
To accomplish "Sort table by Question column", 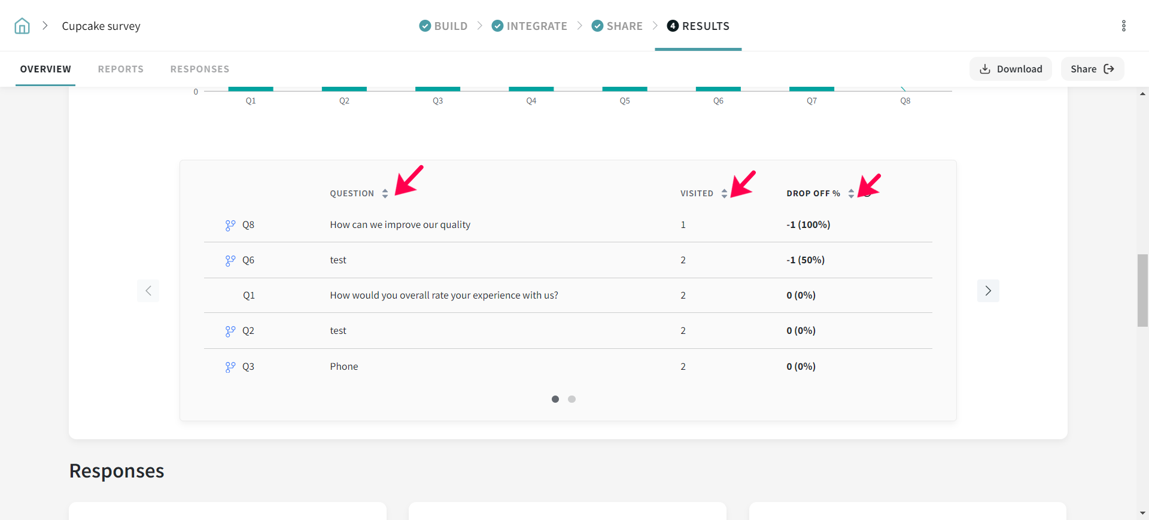I will [385, 193].
